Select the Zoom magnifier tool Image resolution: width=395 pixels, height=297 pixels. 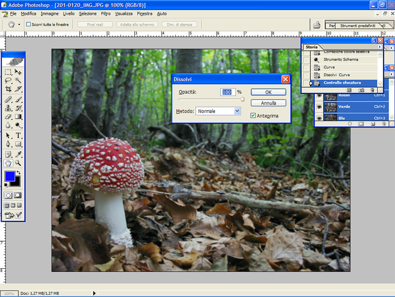[x=18, y=163]
